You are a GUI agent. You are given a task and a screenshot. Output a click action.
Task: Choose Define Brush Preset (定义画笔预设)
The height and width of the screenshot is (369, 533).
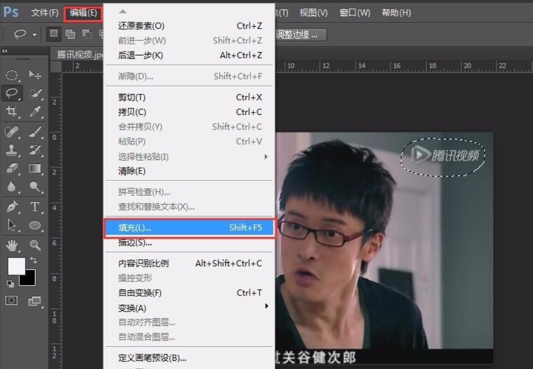click(x=189, y=358)
